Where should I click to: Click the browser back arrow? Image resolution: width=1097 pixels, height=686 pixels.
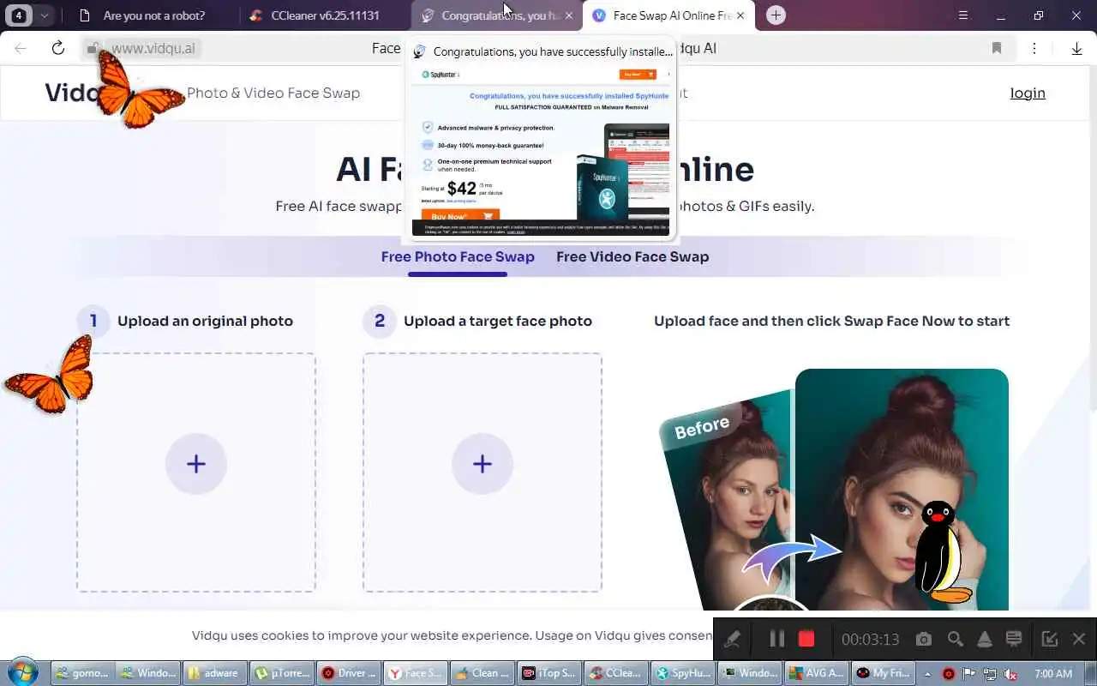(21, 48)
